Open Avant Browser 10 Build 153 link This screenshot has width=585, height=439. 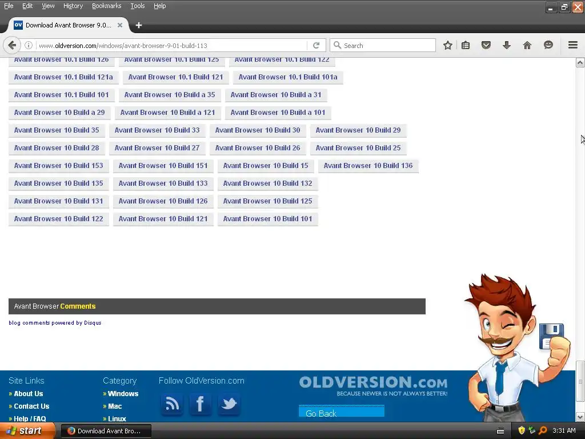click(x=59, y=166)
